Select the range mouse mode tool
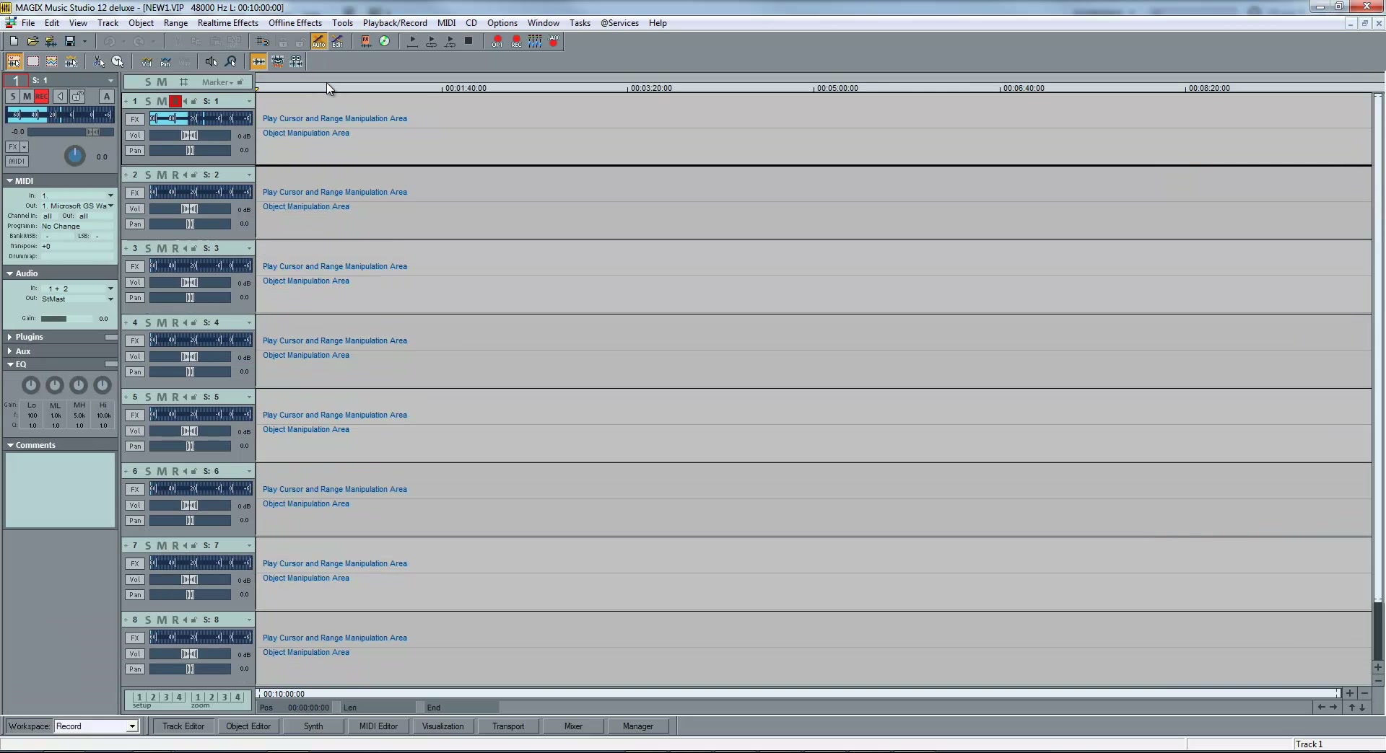This screenshot has height=753, width=1386. pyautogui.click(x=33, y=61)
